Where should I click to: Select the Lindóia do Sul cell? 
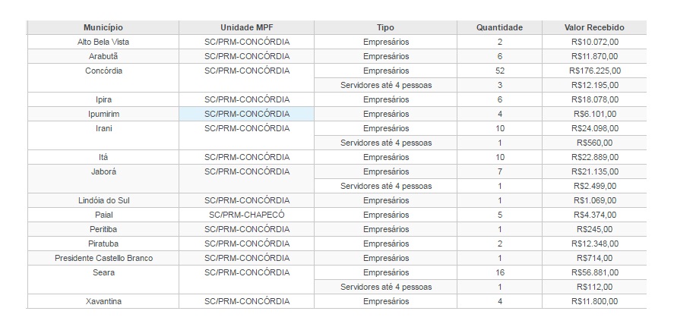point(103,200)
